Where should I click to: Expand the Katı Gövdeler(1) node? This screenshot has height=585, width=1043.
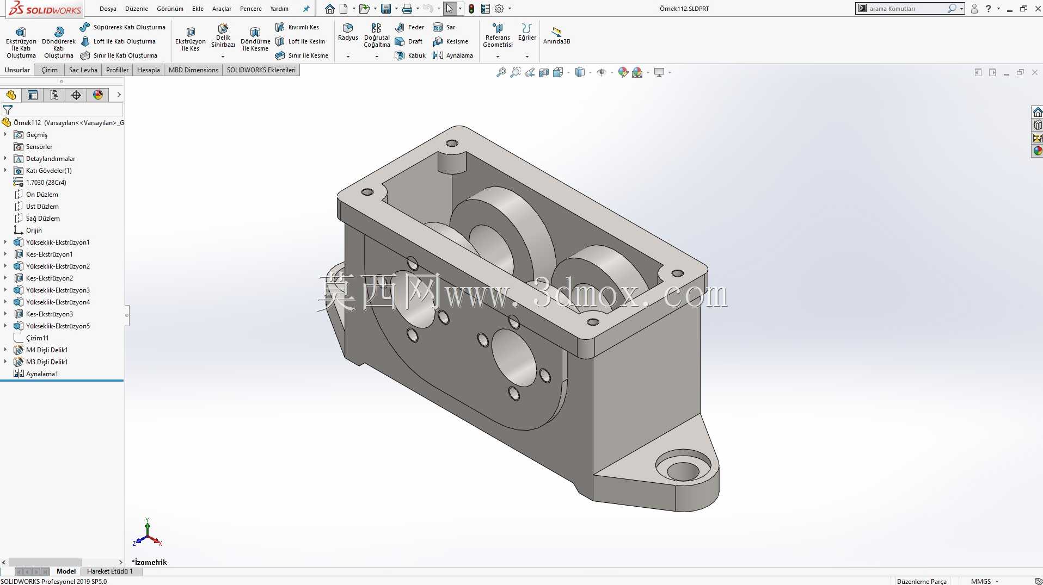[5, 170]
